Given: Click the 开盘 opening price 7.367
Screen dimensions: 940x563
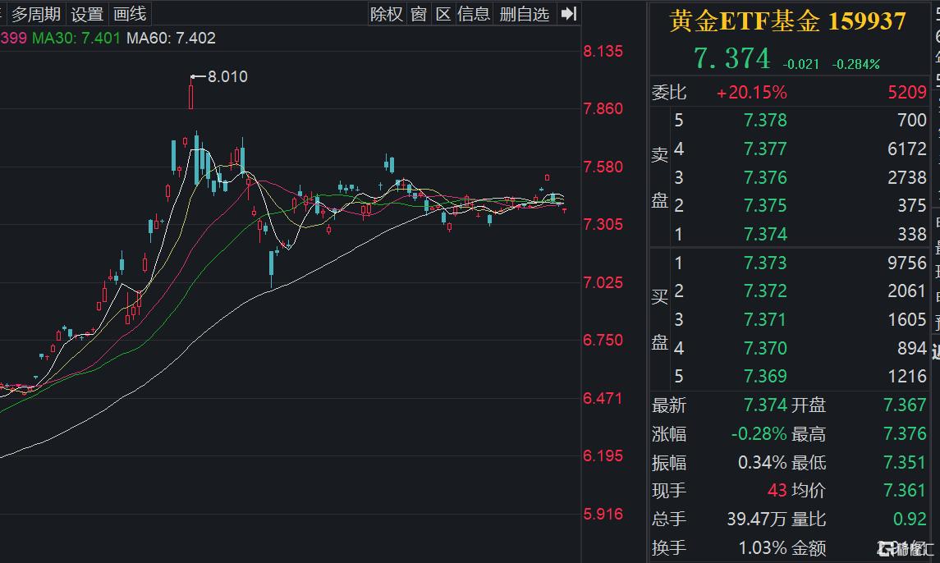Looking at the screenshot, I should coord(905,405).
